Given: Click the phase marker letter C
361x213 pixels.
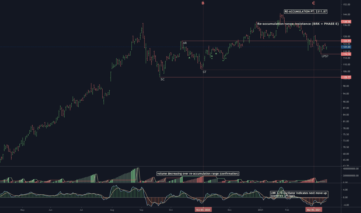Looking at the screenshot, I should (x=314, y=3).
